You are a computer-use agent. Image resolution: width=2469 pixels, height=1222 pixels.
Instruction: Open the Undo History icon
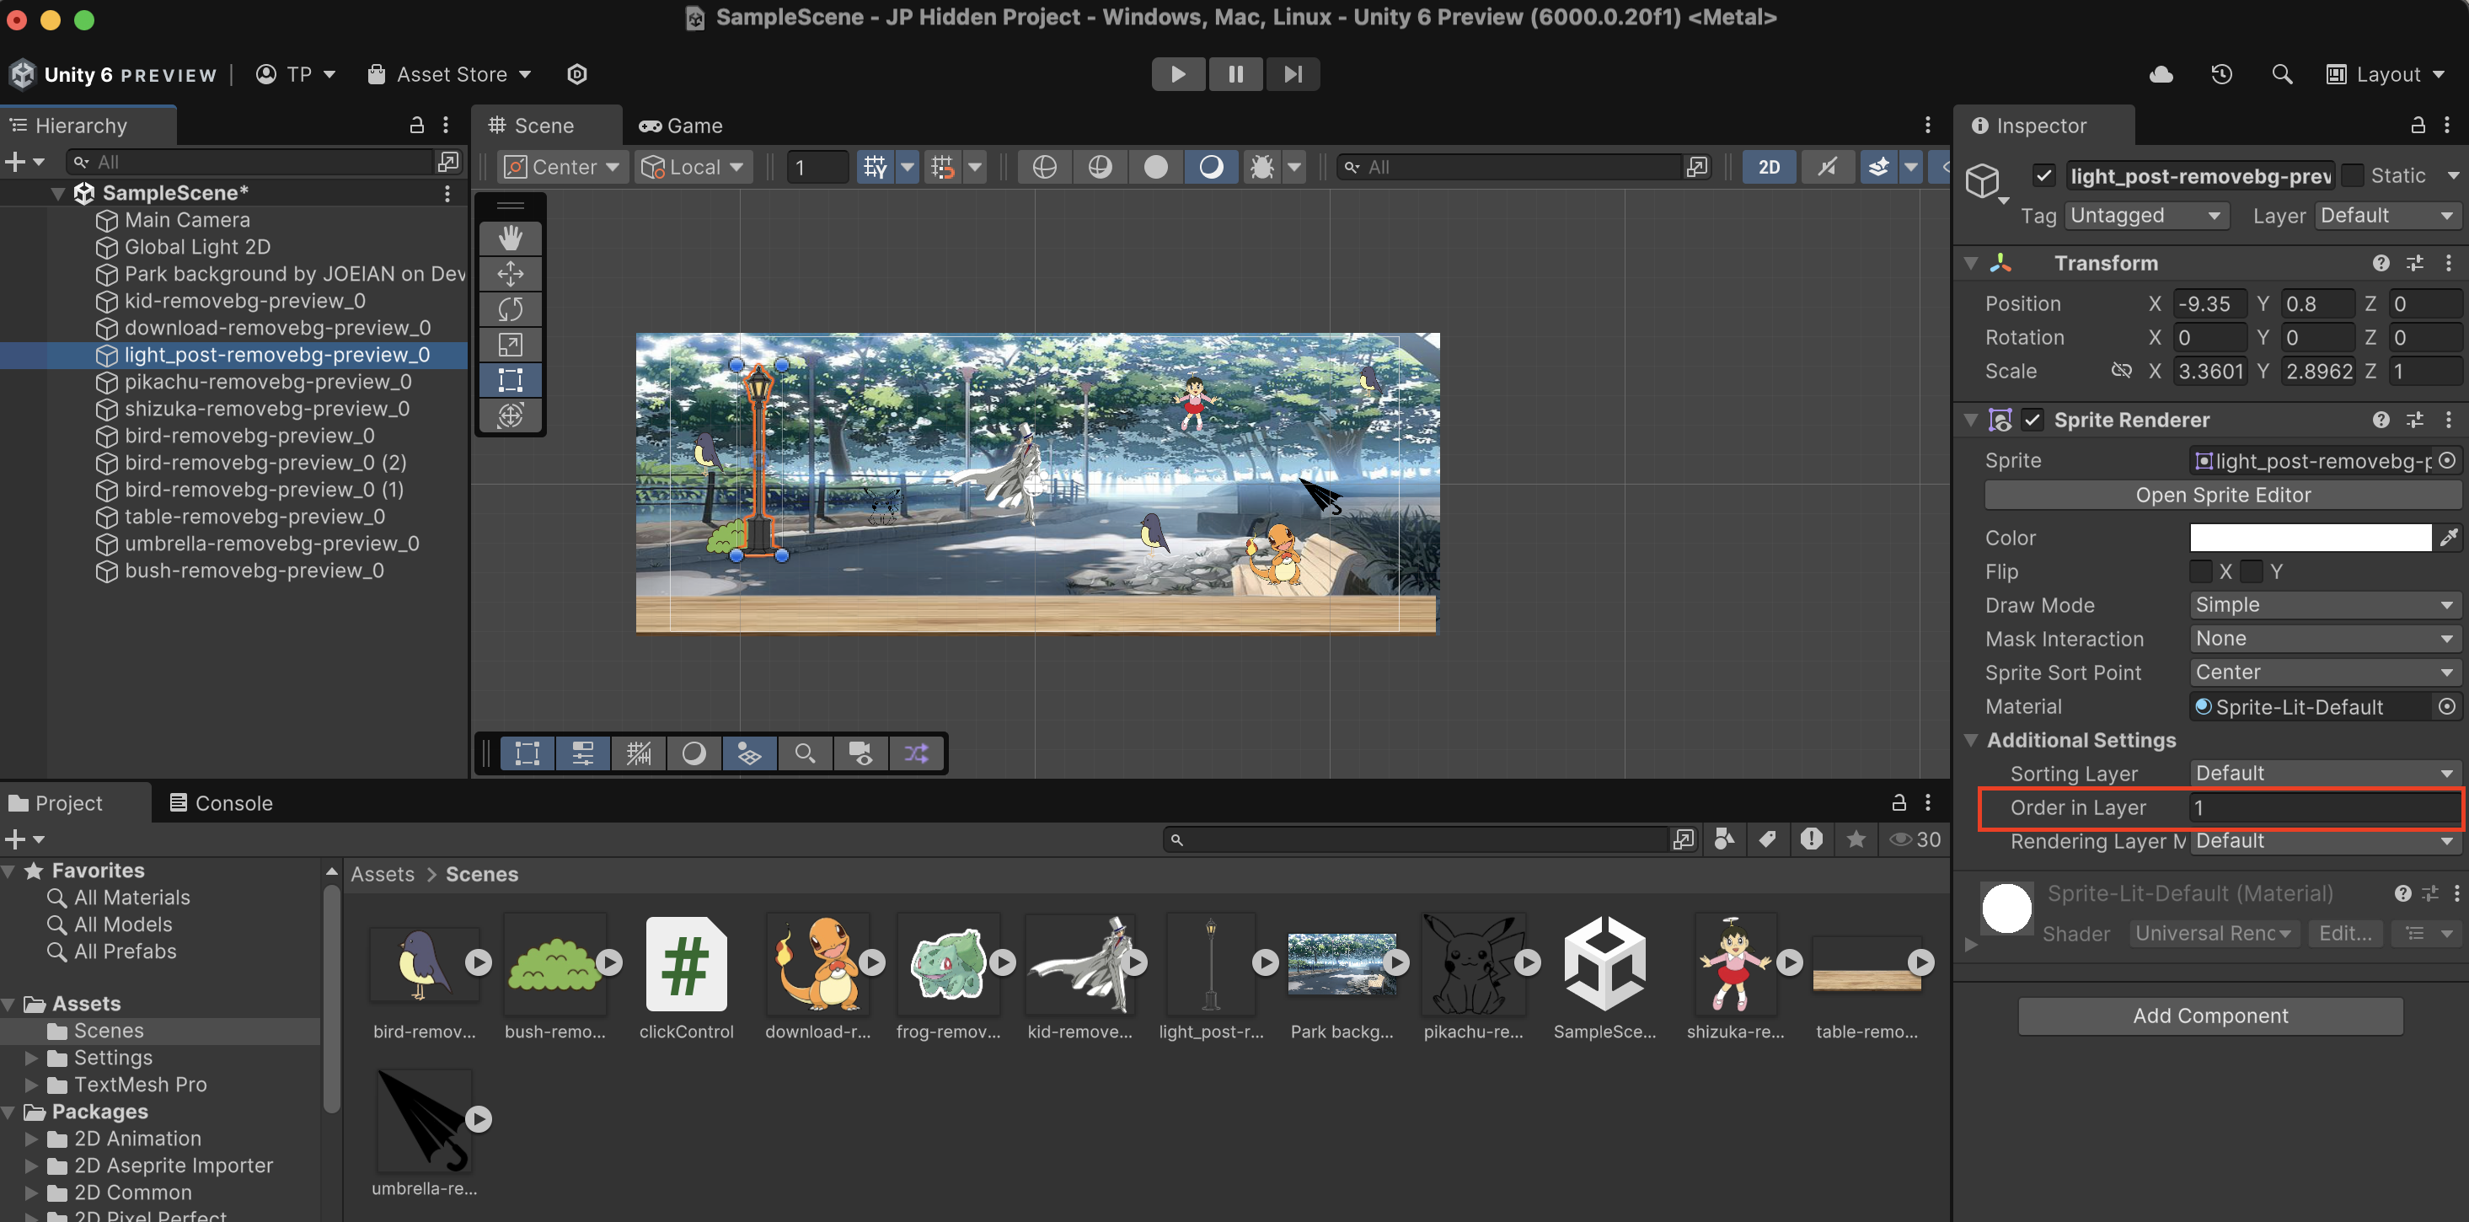tap(2220, 74)
